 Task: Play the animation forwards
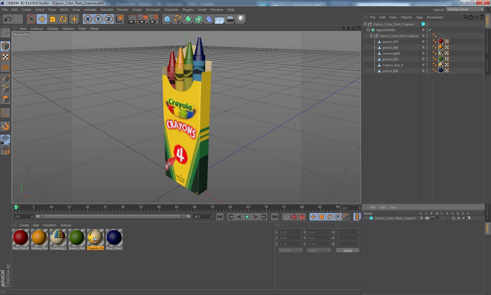point(247,217)
